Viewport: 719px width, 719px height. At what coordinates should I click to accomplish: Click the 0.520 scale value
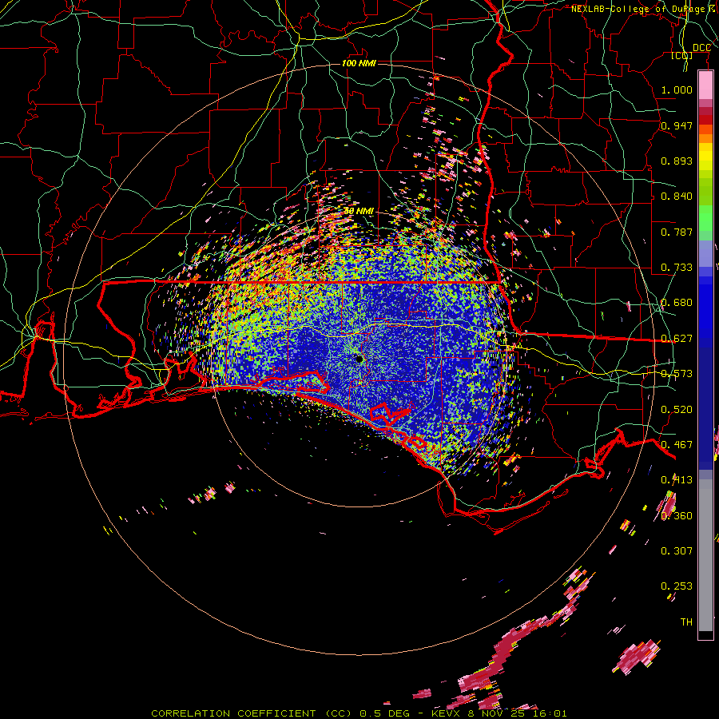677,410
